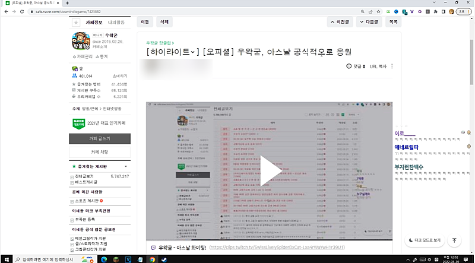Open the Twitch clip URL link

[277, 247]
